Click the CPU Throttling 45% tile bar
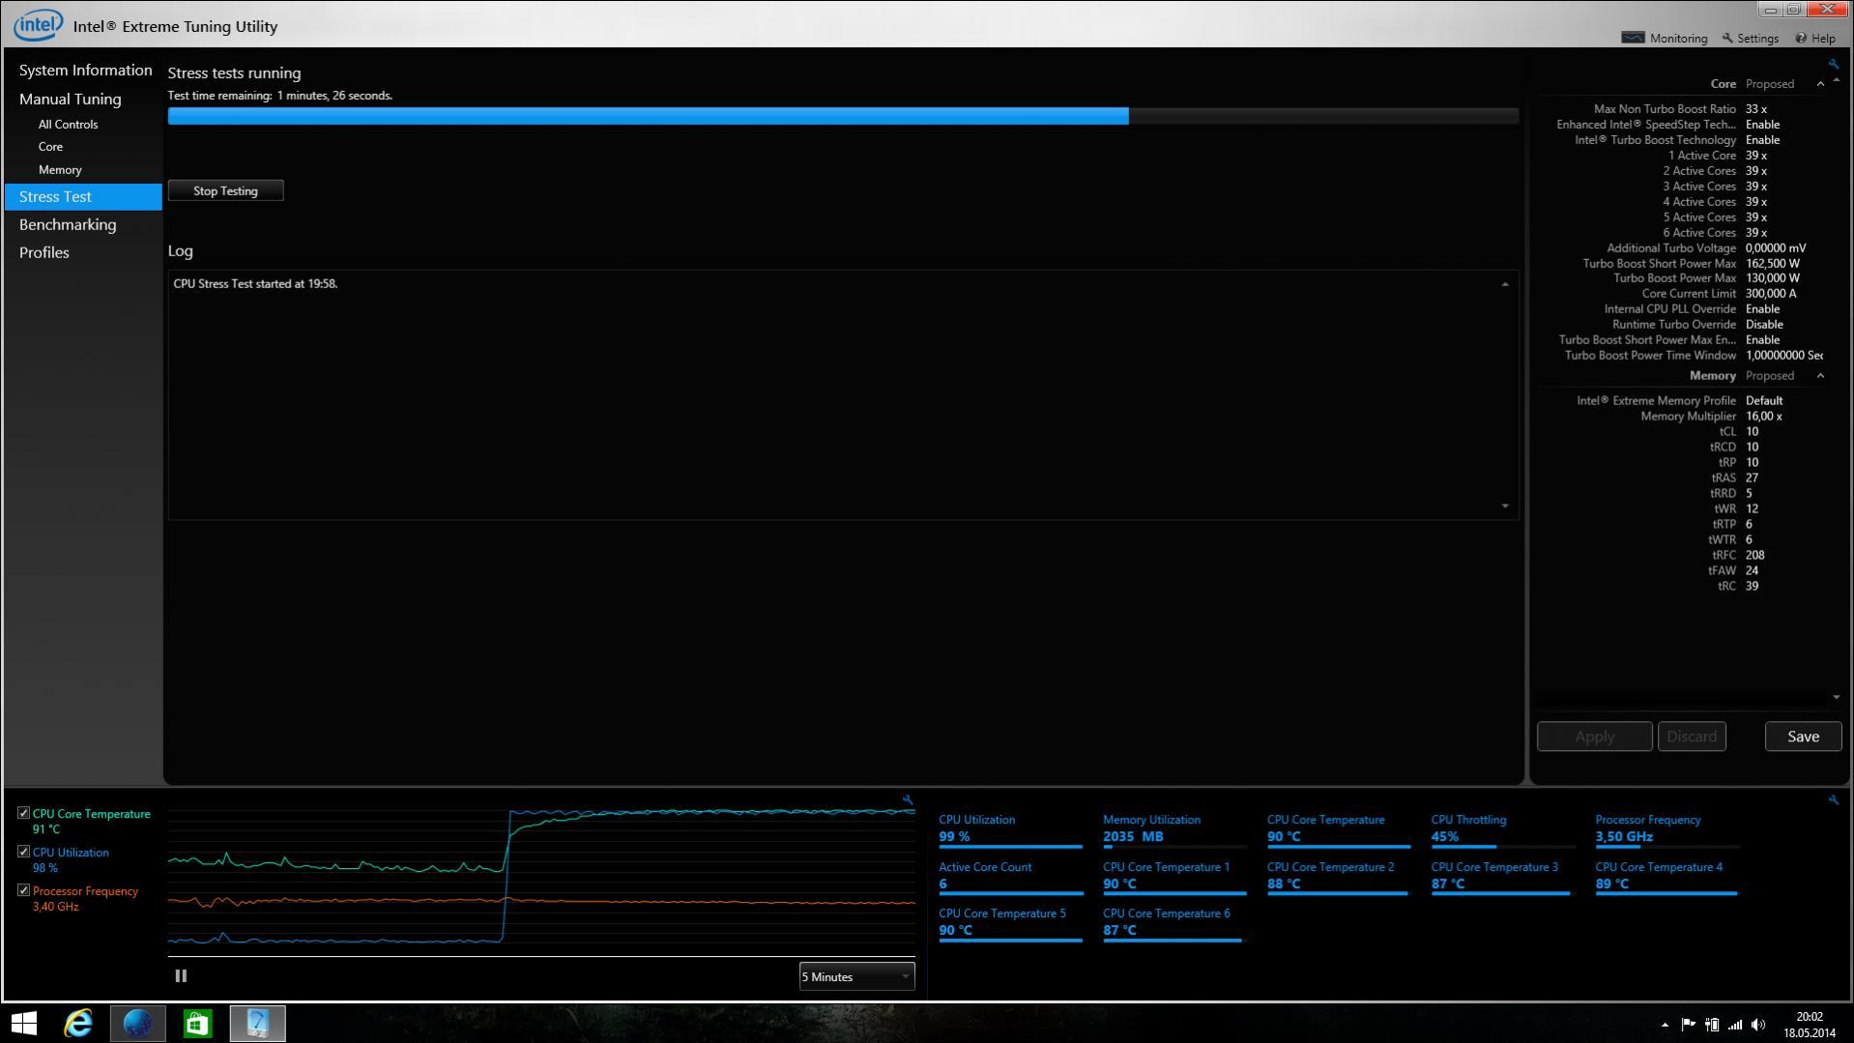The height and width of the screenshot is (1043, 1854). [1502, 847]
